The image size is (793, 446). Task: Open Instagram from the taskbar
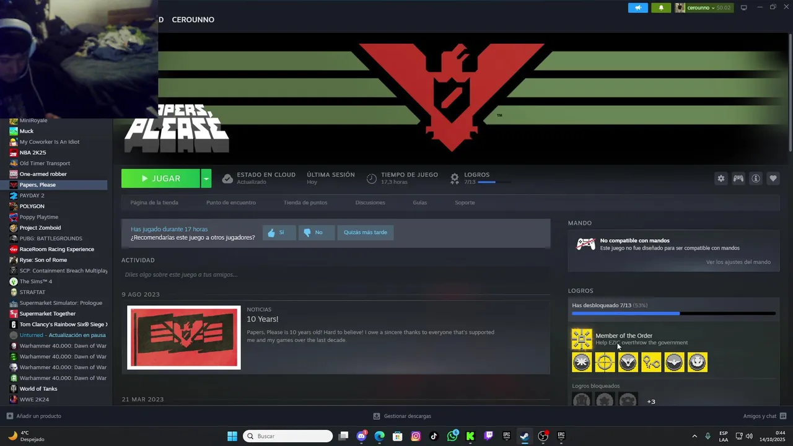[x=416, y=436]
